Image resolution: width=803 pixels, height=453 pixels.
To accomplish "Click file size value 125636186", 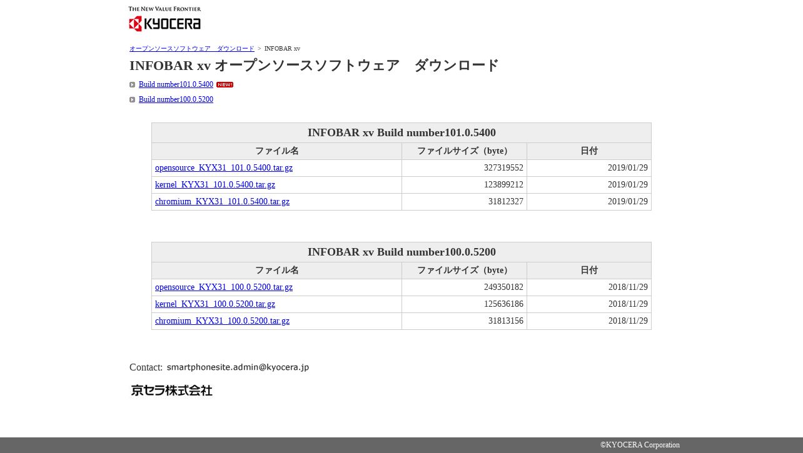I will coord(503,304).
